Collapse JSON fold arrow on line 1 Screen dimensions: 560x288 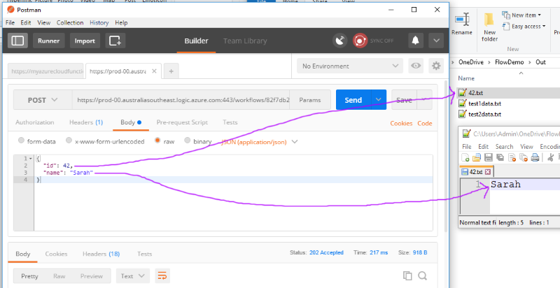(x=31, y=159)
